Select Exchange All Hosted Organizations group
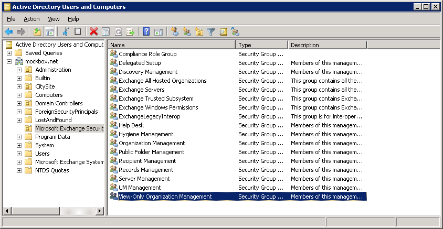The height and width of the screenshot is (229, 443). pos(163,81)
